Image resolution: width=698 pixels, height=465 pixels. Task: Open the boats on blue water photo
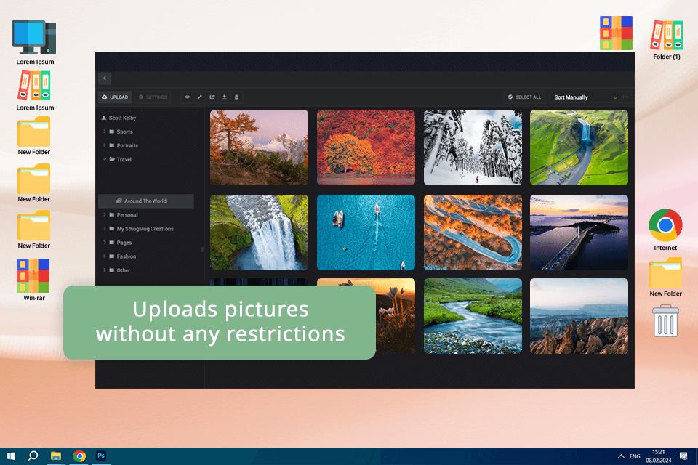[366, 232]
